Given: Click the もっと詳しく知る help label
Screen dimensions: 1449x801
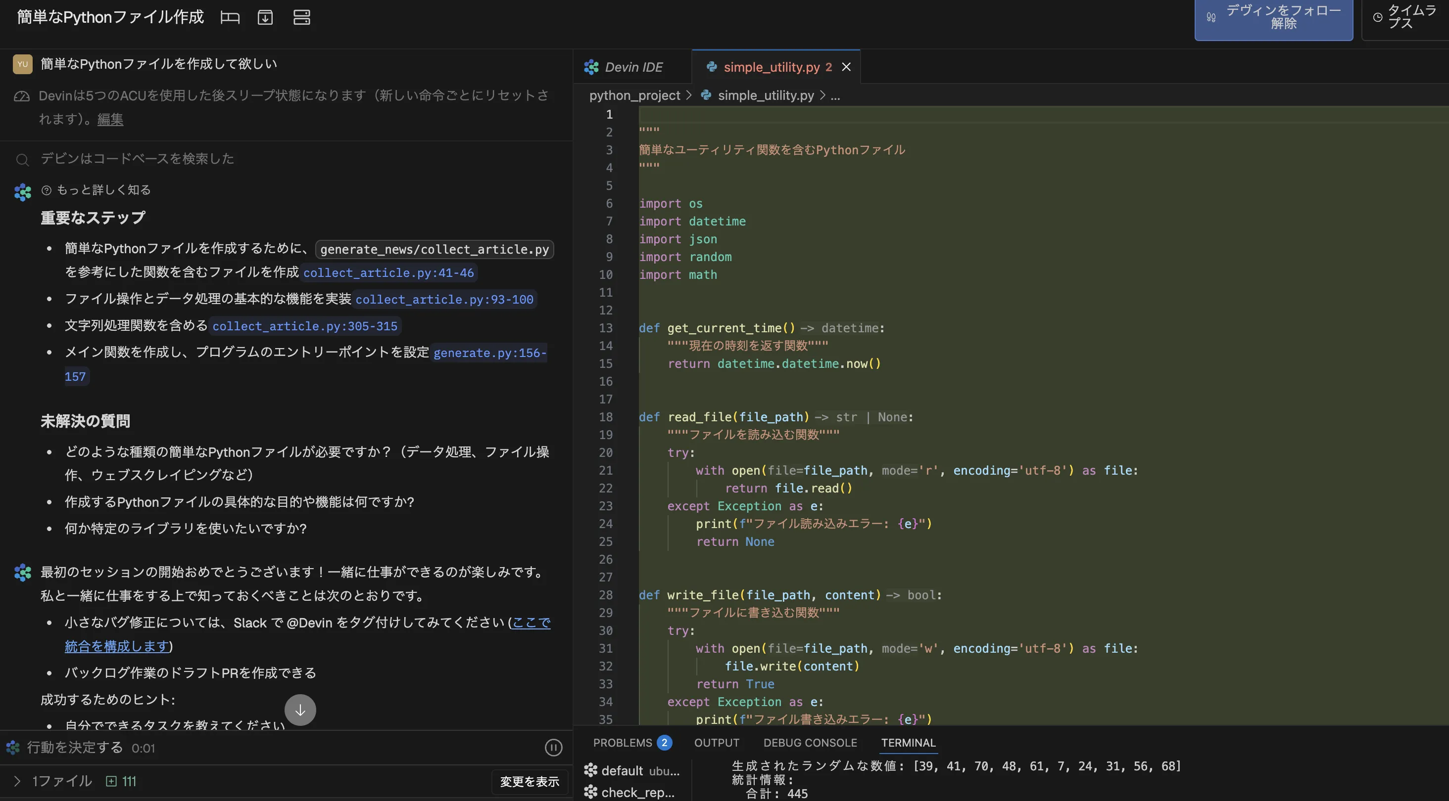Looking at the screenshot, I should (103, 190).
